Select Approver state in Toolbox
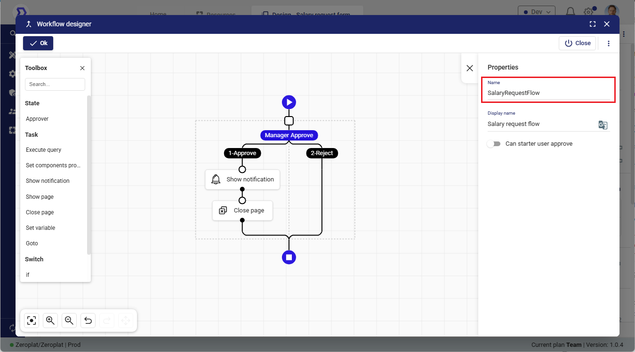The height and width of the screenshot is (352, 635). [x=37, y=119]
